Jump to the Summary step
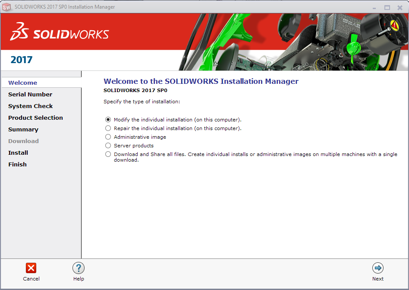Viewport: 409px width, 290px height. [x=23, y=129]
